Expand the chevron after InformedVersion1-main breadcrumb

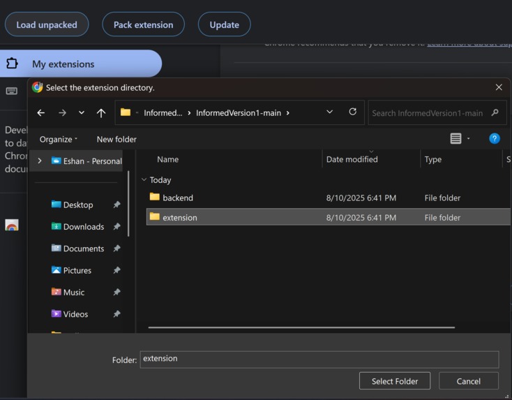(287, 113)
